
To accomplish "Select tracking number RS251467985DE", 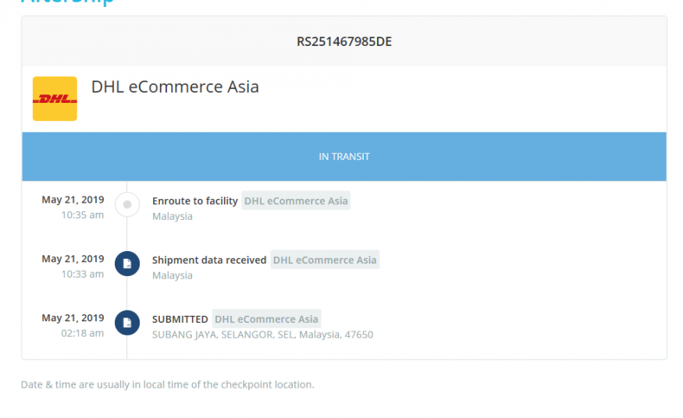I will point(344,41).
